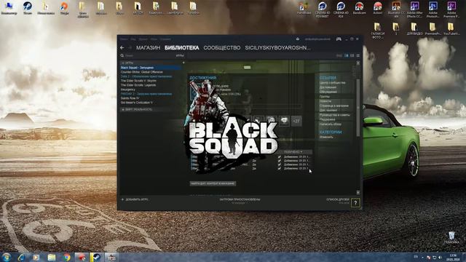The width and height of the screenshot is (466, 262).
Task: Open the ГАЛАКСИ ФОТО desktop folder
Action: 377,31
